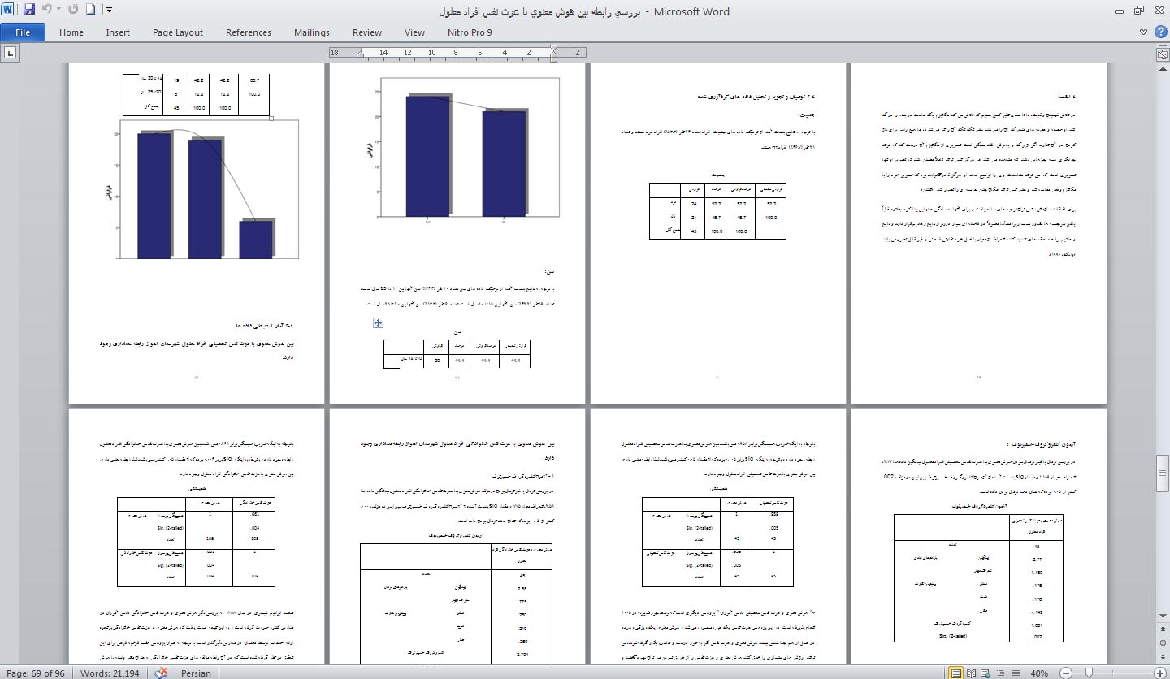The height and width of the screenshot is (679, 1170).
Task: Click the 40% zoom level button
Action: [1038, 673]
